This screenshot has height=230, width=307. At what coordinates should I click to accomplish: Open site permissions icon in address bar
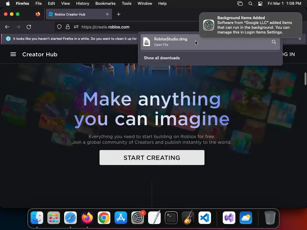click(76, 27)
